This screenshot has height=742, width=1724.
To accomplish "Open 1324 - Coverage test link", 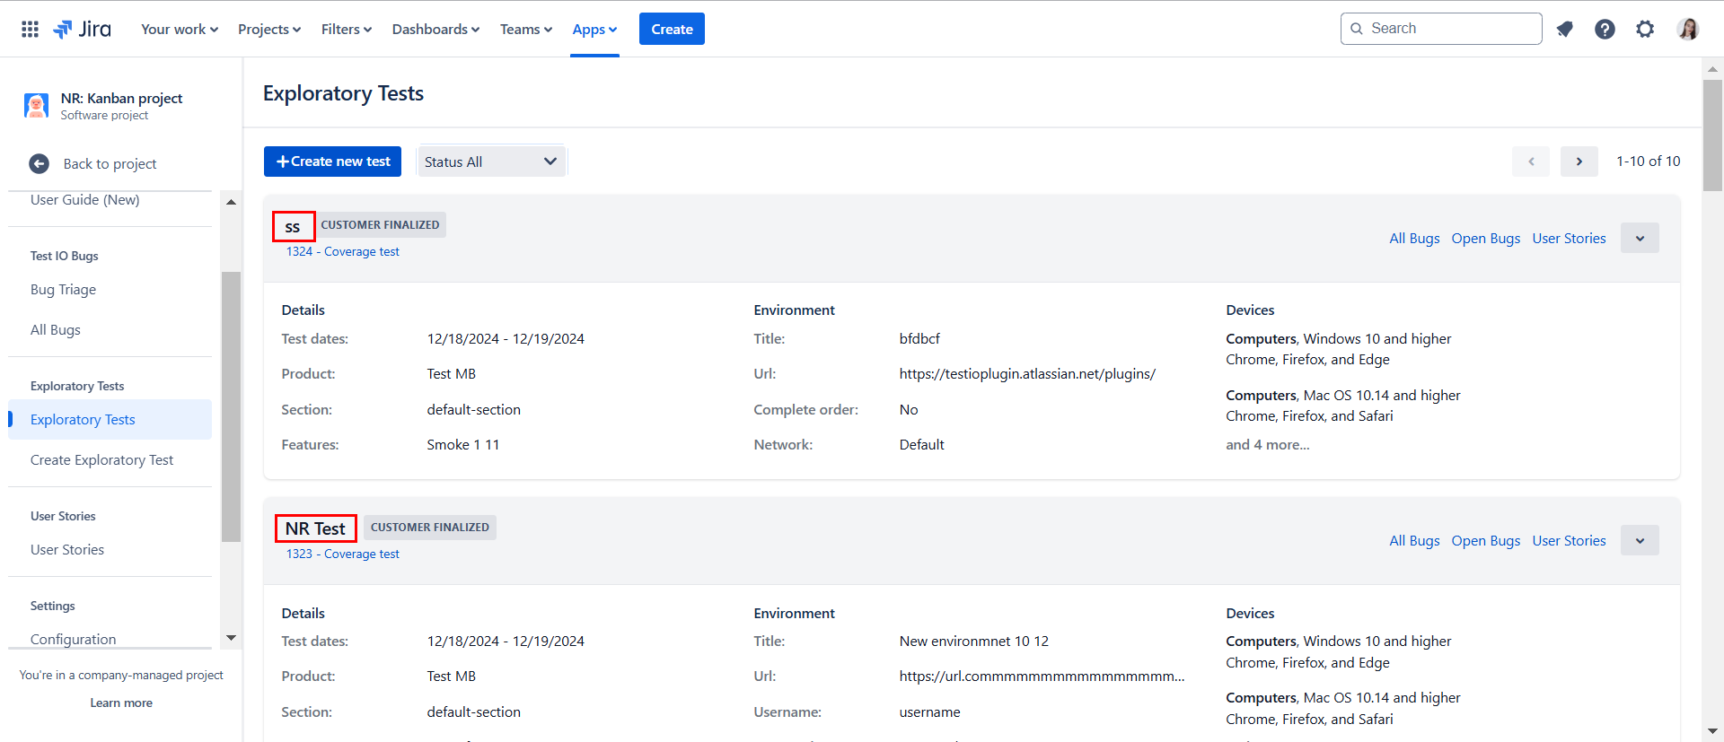I will [x=342, y=252].
